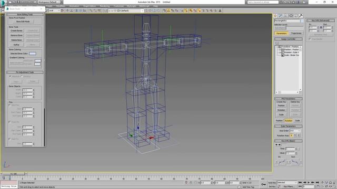Open the Rendering menu

pyautogui.click(x=105, y=6)
